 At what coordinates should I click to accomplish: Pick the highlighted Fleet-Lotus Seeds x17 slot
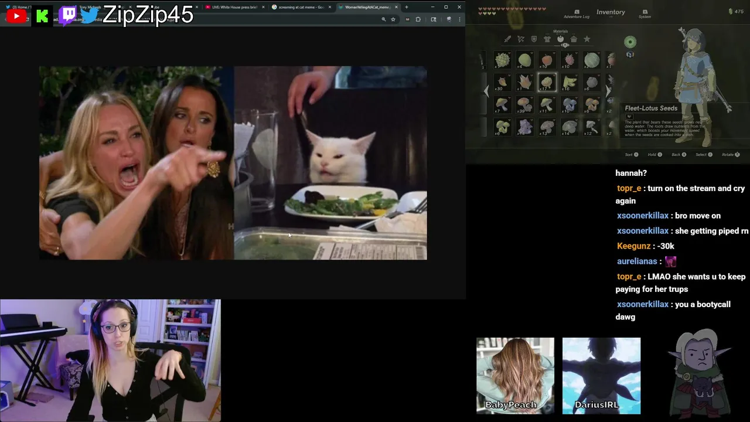pos(547,83)
